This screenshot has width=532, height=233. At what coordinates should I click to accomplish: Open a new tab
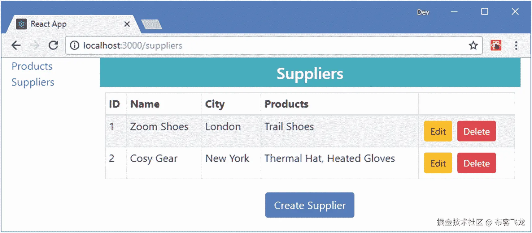coord(151,24)
